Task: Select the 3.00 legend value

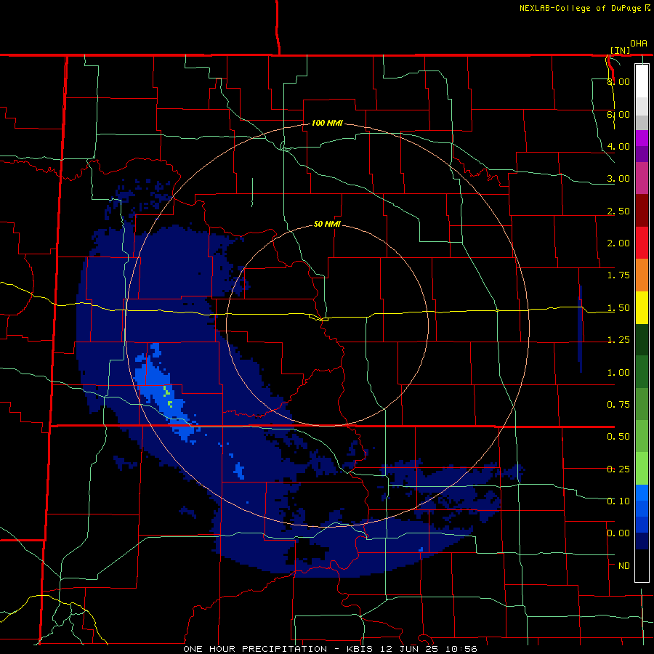Action: tap(618, 179)
